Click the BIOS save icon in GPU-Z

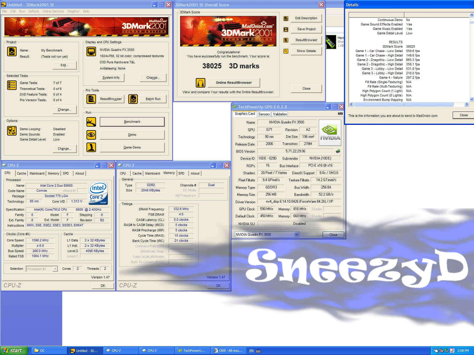(x=338, y=151)
